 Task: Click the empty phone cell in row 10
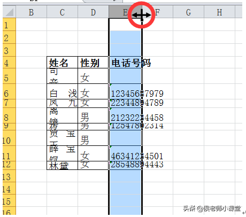click(125, 138)
